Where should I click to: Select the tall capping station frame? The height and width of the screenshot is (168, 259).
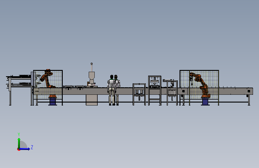click(x=155, y=91)
